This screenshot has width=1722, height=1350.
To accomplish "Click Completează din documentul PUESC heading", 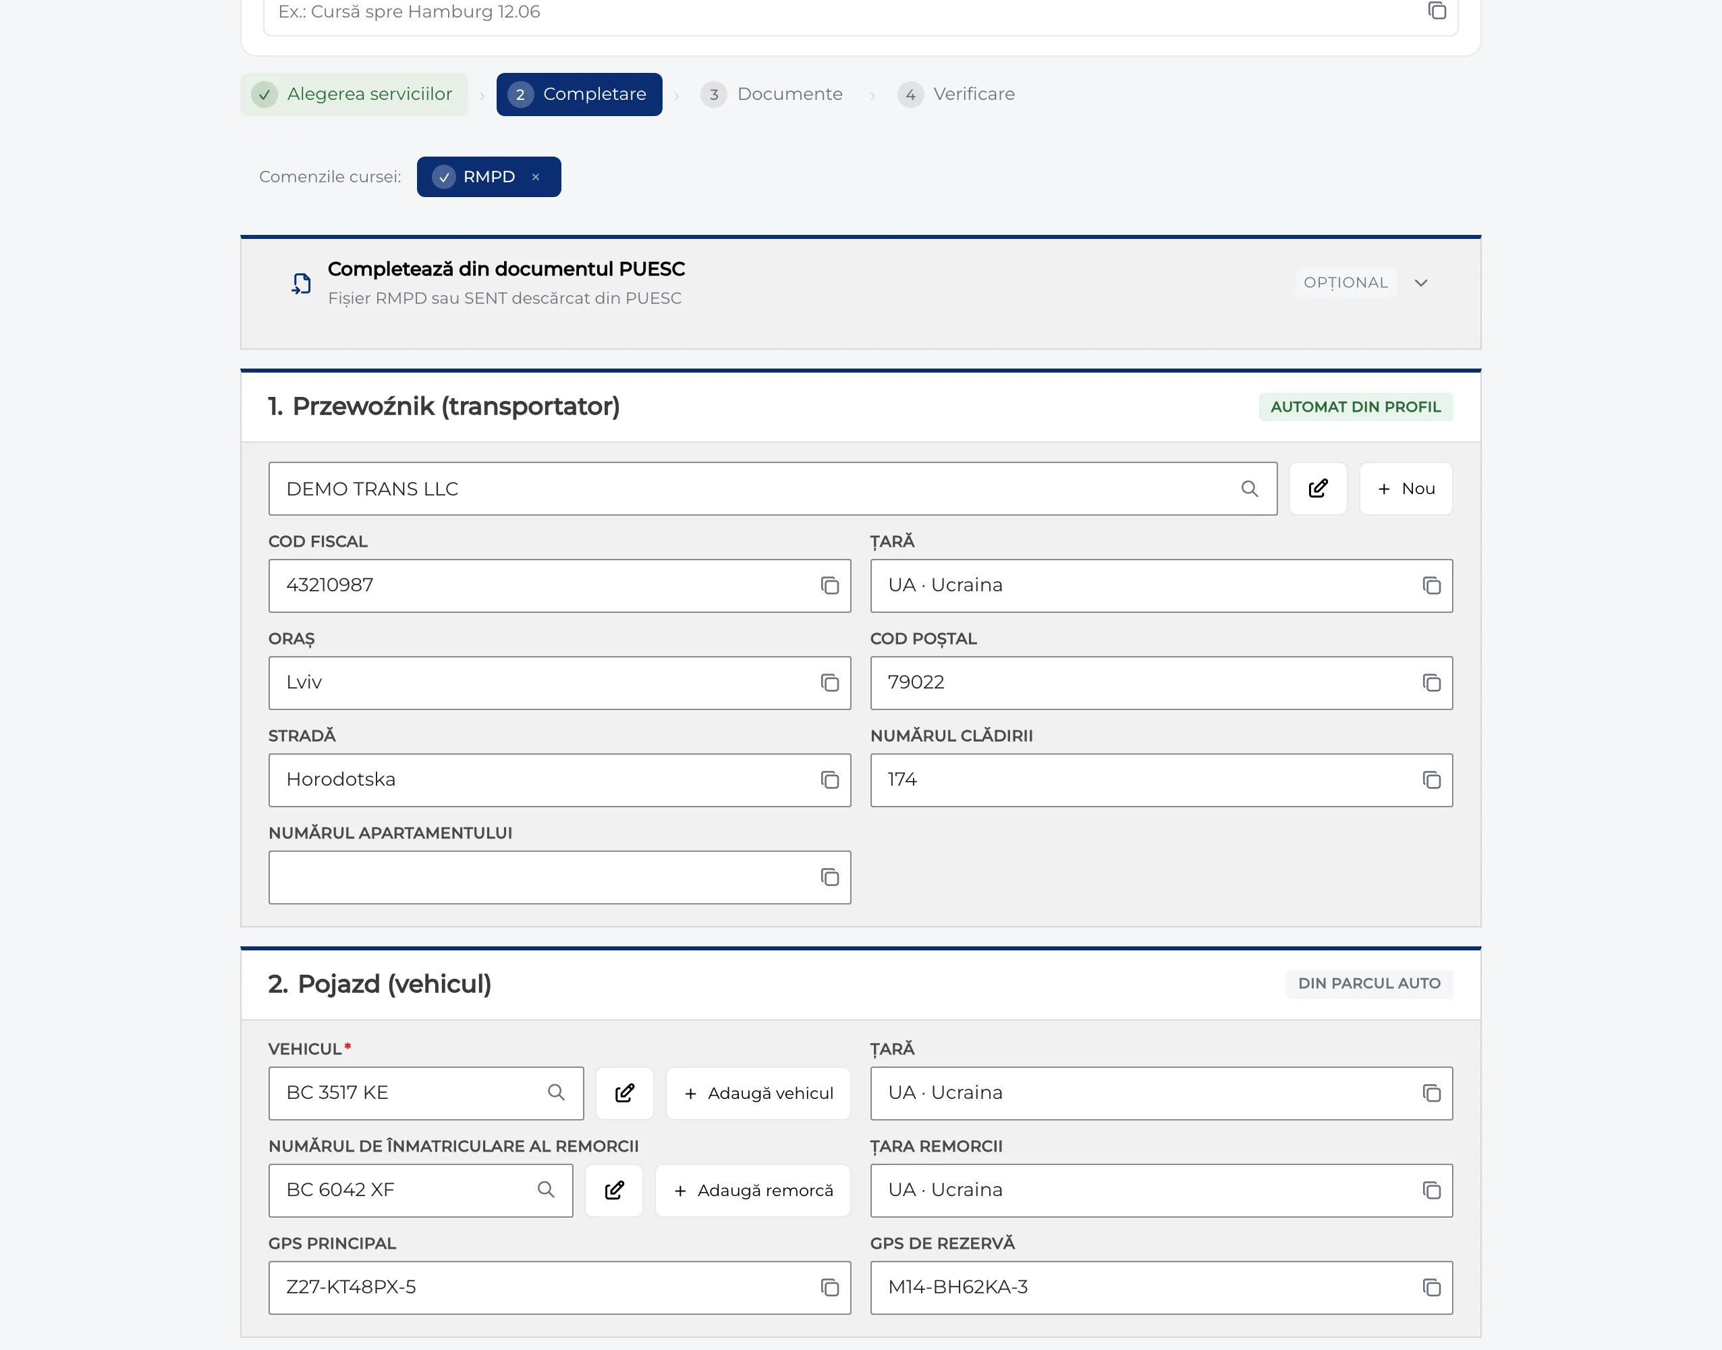I will [x=506, y=269].
